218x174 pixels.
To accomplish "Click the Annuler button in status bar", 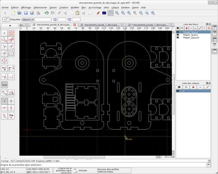I will click(x=83, y=170).
